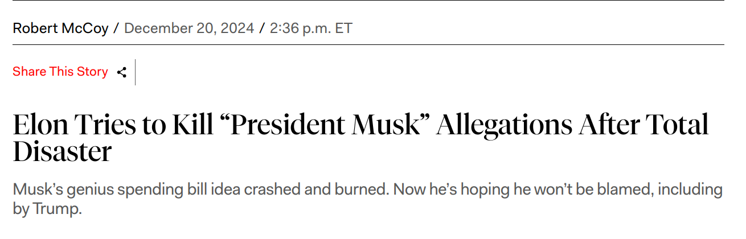
Task: Click the slash between the date and time
Action: point(262,28)
